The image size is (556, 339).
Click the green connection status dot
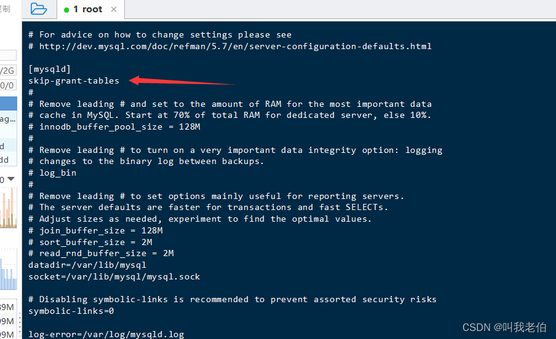(66, 10)
